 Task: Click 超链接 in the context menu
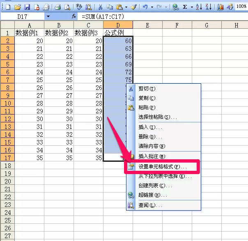[149, 195]
